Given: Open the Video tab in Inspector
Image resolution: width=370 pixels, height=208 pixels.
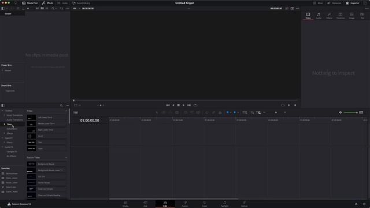Looking at the screenshot, I should pos(308,16).
